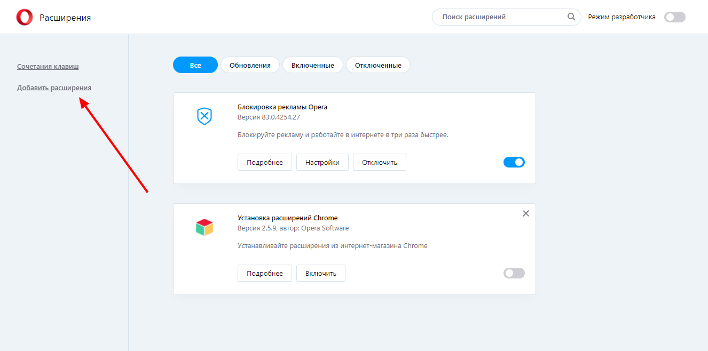Click the Chrome web store description text

click(x=333, y=246)
